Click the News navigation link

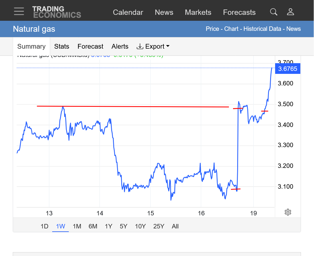pyautogui.click(x=164, y=12)
